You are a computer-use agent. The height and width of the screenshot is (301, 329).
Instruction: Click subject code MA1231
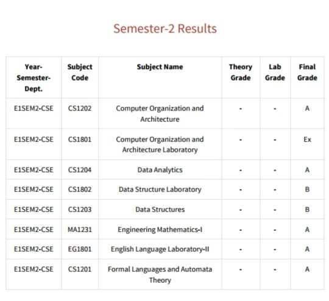80,230
